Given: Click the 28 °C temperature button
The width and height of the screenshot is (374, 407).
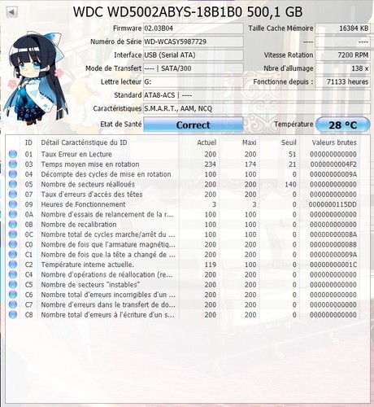Looking at the screenshot, I should (x=343, y=125).
